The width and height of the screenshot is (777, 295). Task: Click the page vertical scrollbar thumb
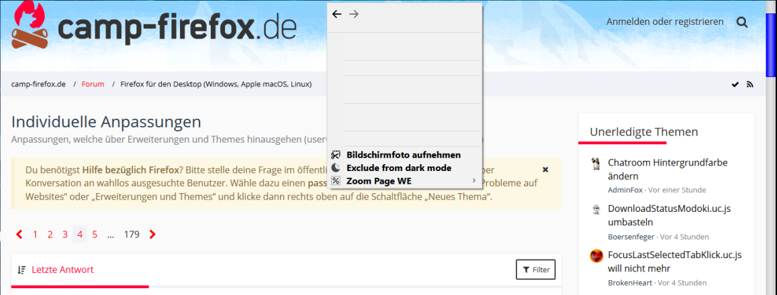[x=771, y=45]
